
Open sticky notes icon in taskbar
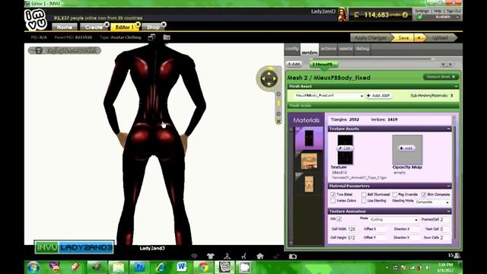click(118, 267)
